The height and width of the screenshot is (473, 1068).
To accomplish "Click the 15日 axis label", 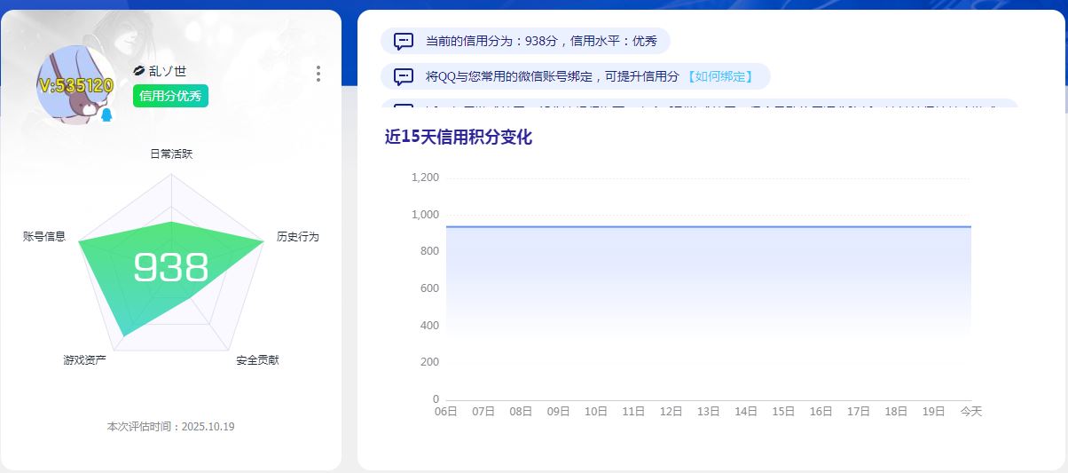I will tap(783, 412).
